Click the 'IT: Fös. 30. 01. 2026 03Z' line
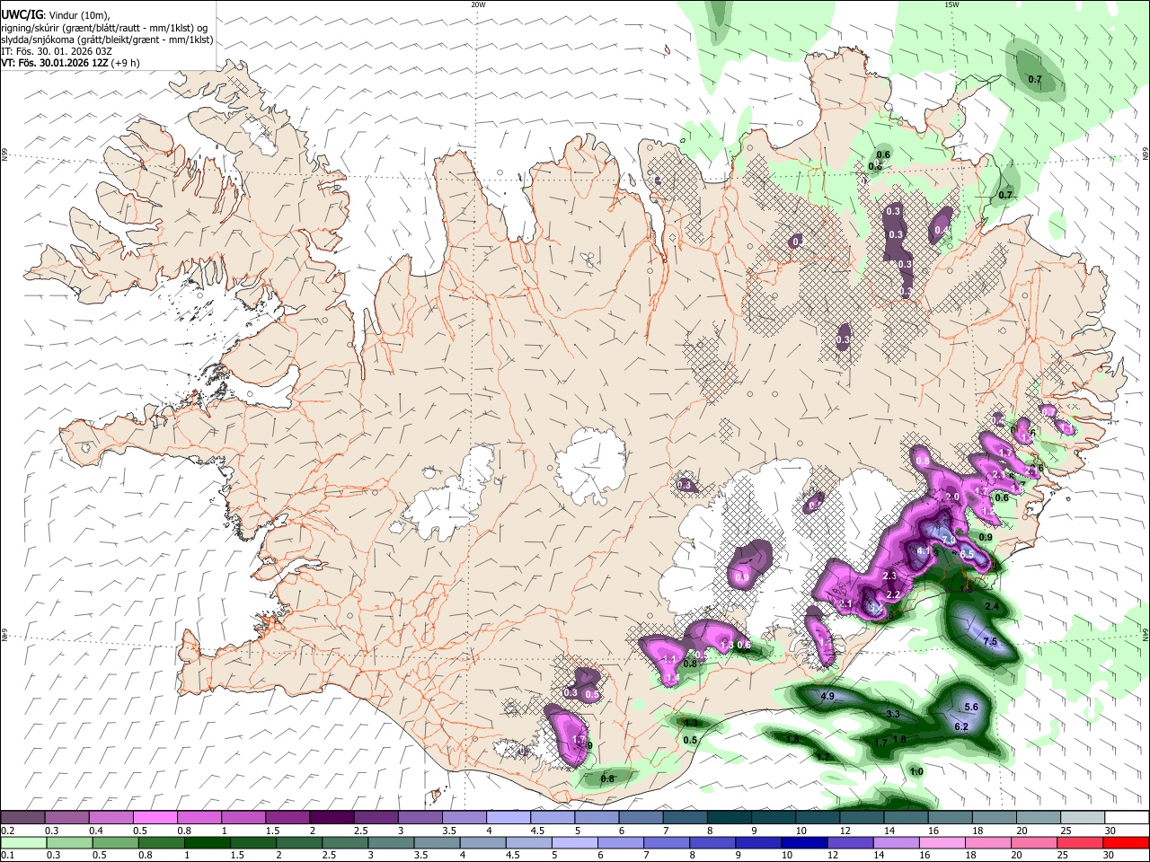 57,51
